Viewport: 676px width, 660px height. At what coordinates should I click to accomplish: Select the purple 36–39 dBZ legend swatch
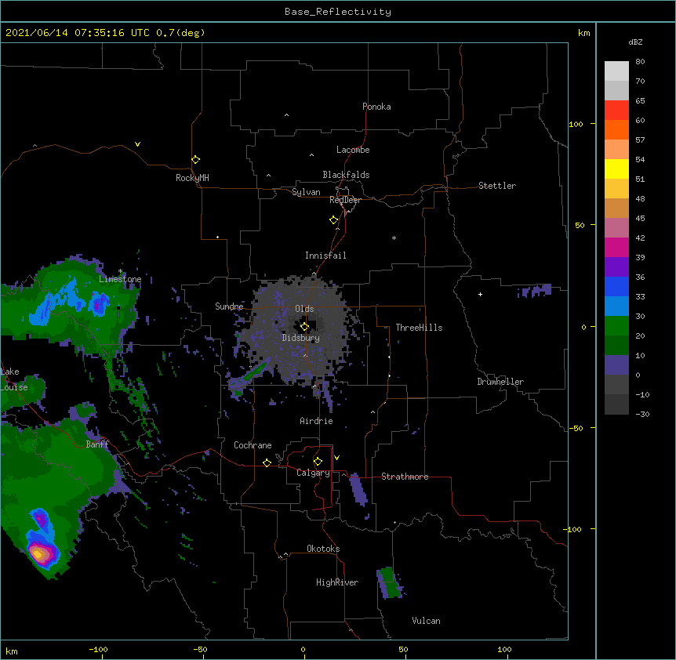coord(616,267)
